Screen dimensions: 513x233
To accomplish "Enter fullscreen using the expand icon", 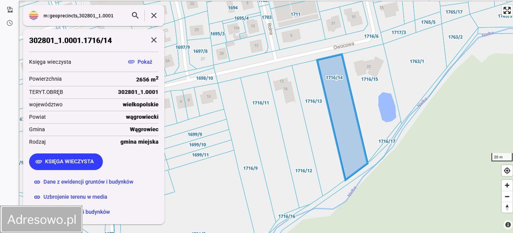I will pyautogui.click(x=507, y=10).
